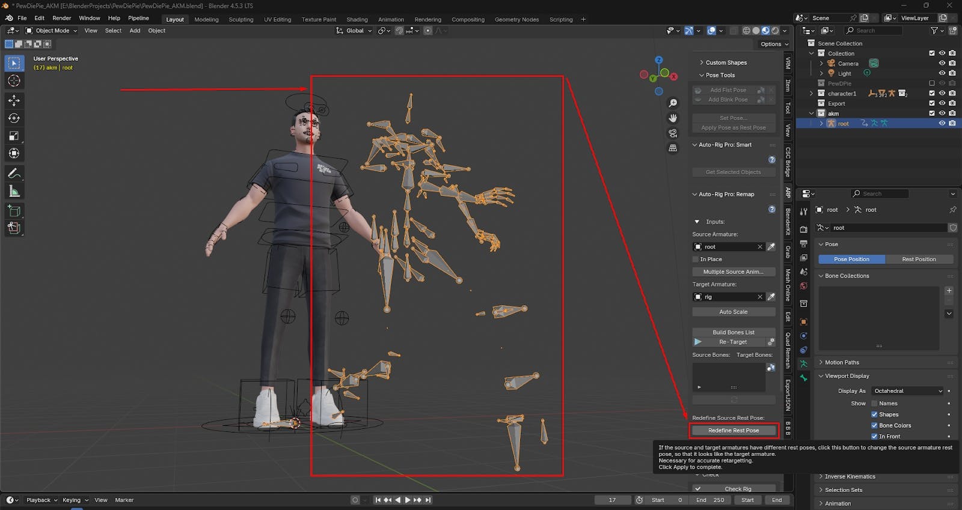Select the Add Cube tool
This screenshot has width=962, height=510.
point(14,211)
